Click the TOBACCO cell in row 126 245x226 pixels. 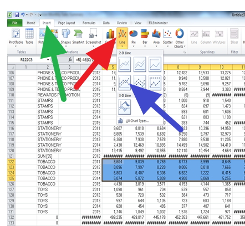tap(48, 184)
